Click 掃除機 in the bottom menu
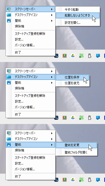 click(30, 150)
